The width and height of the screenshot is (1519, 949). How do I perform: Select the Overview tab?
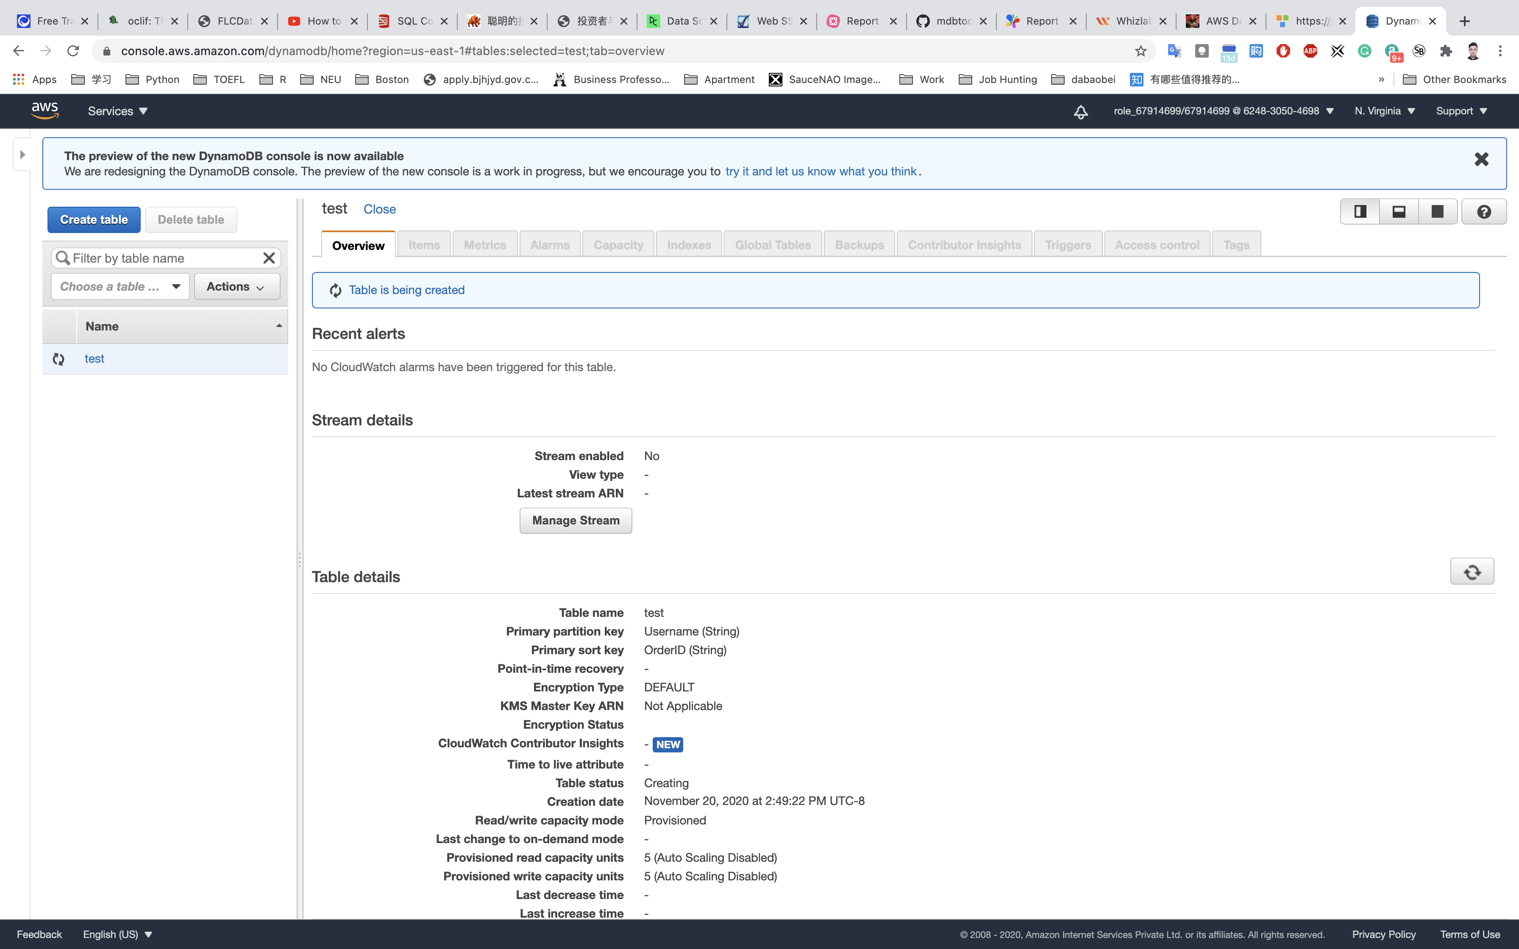(x=358, y=245)
